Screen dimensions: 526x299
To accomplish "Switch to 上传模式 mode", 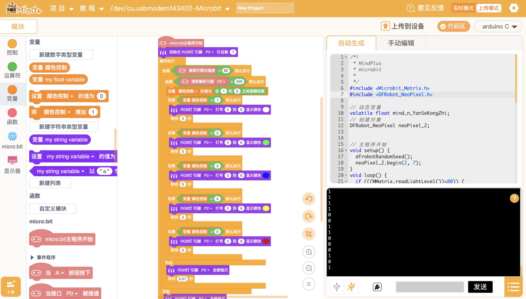I will coord(488,8).
